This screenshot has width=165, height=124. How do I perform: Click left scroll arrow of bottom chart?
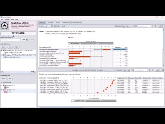pyautogui.click(x=39, y=107)
